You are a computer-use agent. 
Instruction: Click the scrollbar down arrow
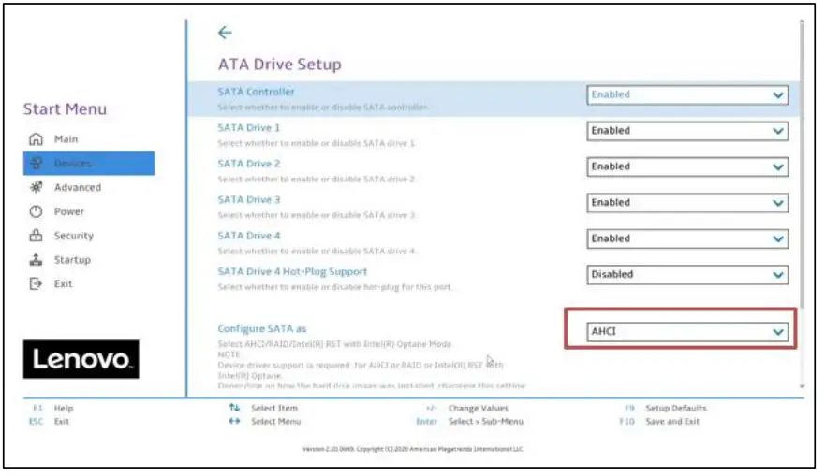point(802,386)
